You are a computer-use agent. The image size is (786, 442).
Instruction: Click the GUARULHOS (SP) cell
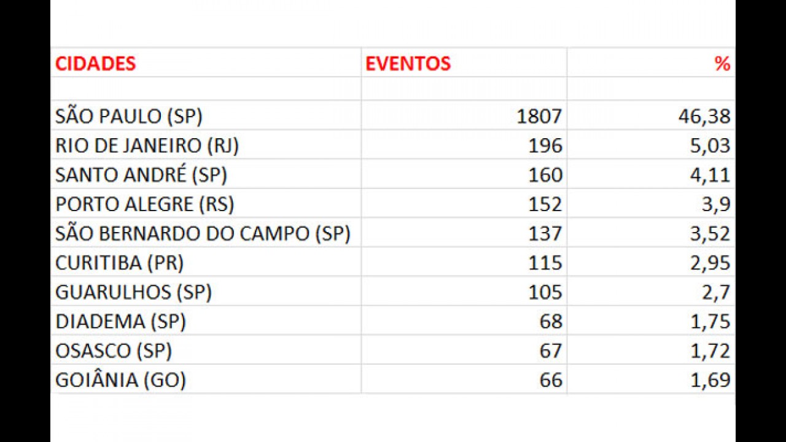coord(206,292)
